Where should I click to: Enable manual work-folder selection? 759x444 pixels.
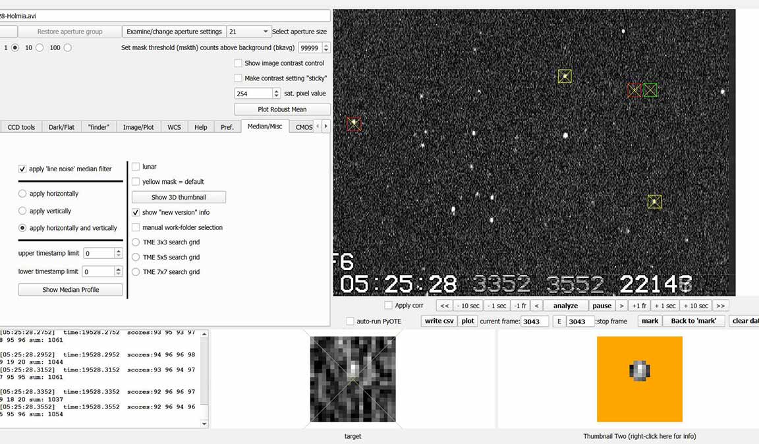(136, 227)
